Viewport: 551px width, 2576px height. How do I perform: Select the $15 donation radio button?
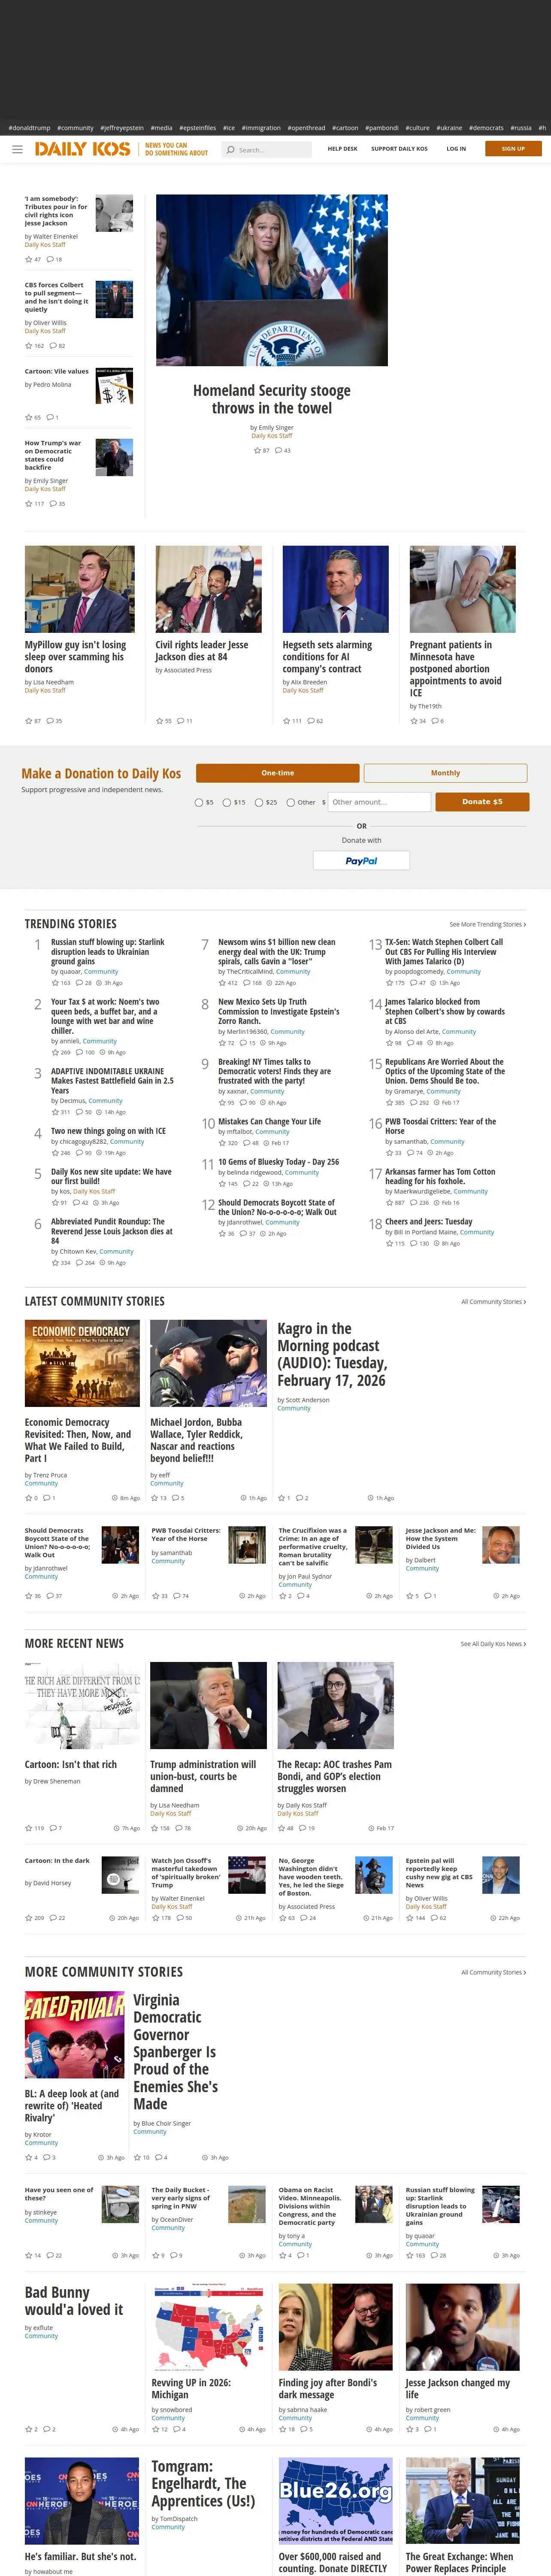coord(227,802)
